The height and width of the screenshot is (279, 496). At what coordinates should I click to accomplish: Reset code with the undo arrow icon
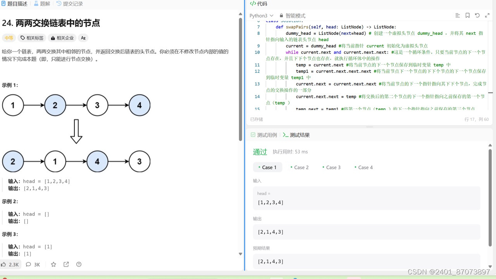click(477, 15)
